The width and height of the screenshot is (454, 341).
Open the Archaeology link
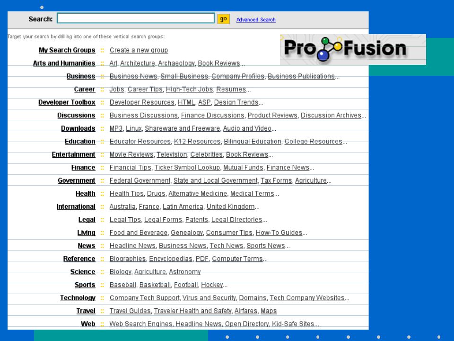click(176, 63)
